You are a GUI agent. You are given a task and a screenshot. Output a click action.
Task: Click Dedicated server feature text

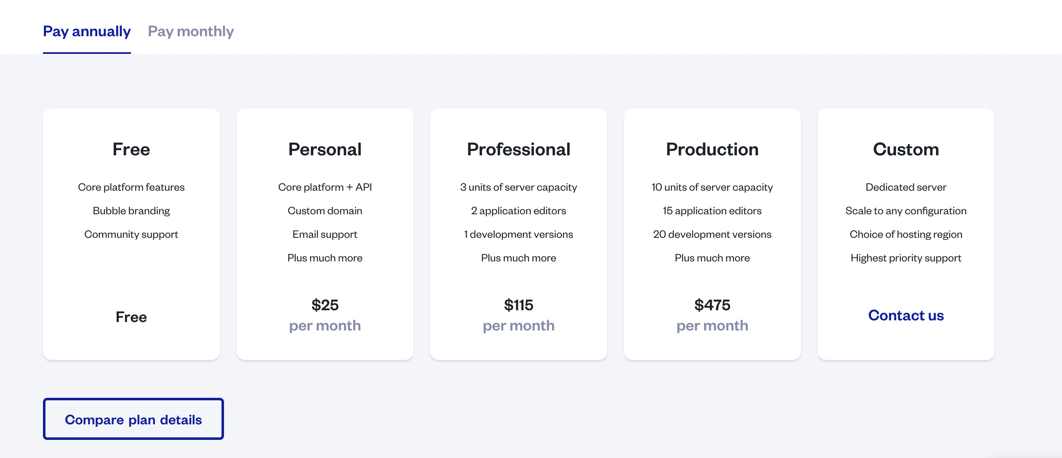pos(906,187)
